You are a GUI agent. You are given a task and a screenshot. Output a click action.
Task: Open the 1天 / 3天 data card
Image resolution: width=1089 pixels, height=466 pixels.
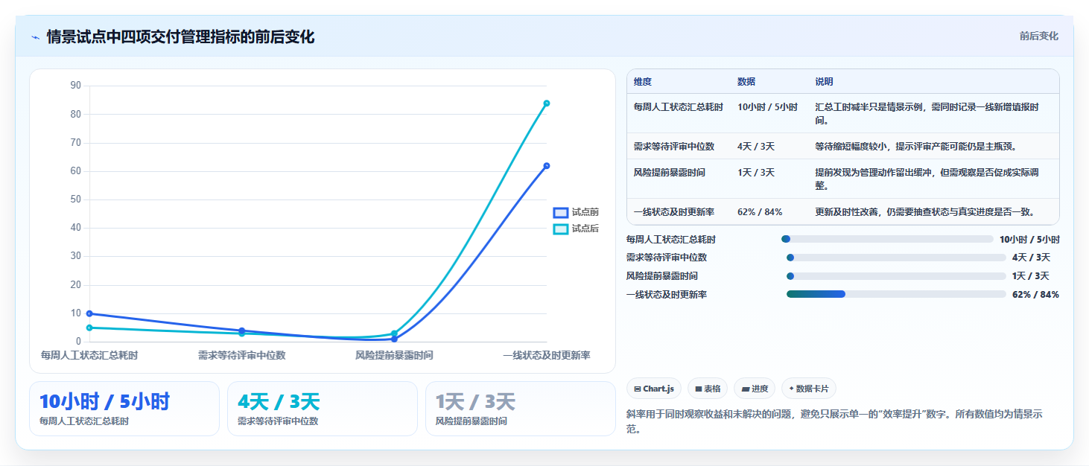tap(521, 409)
